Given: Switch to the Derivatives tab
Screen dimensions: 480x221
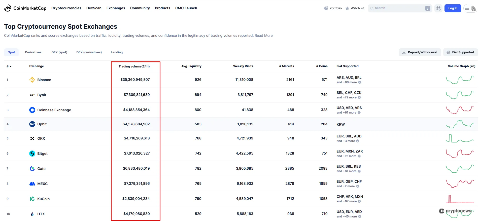Looking at the screenshot, I should [x=33, y=52].
